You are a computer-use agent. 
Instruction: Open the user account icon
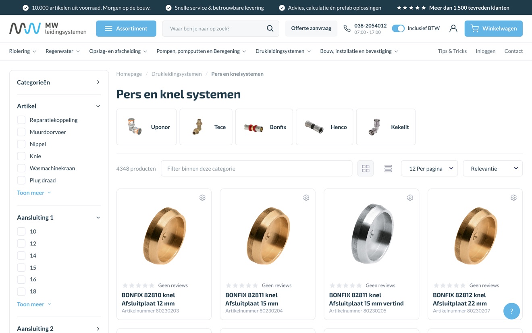453,28
